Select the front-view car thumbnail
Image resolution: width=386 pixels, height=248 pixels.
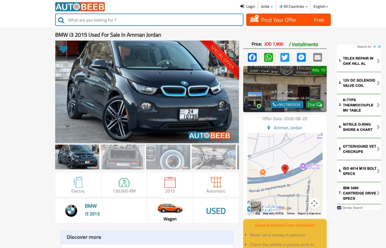pyautogui.click(x=77, y=157)
